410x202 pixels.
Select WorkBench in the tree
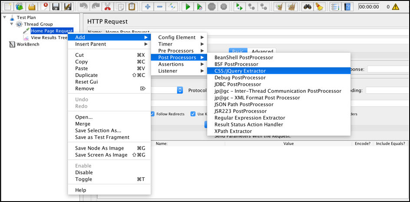28,44
